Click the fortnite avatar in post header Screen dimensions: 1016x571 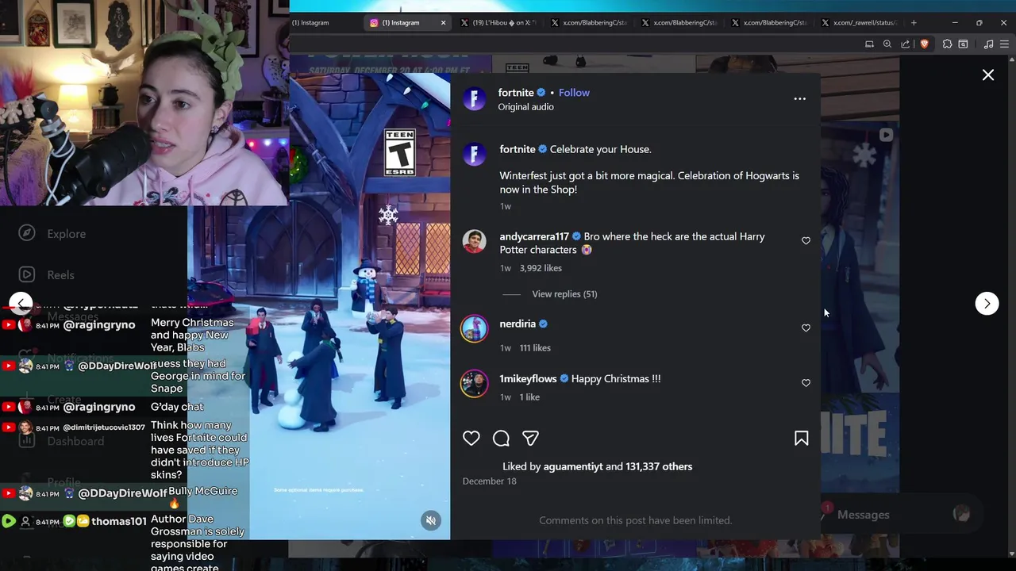point(474,99)
